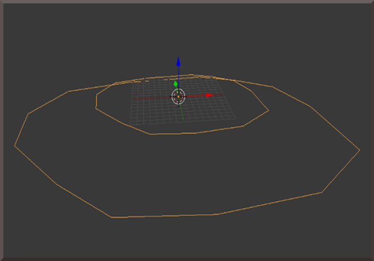
Task: Click the green Y-axis line below cursor
Action: (x=181, y=113)
